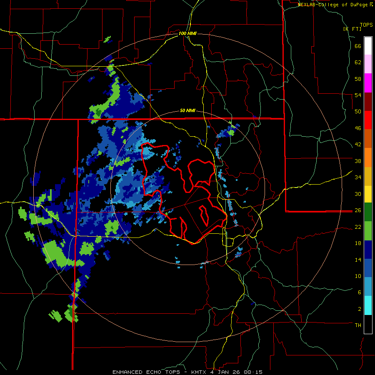Click the '4 JAN 26' date text

coord(225,372)
